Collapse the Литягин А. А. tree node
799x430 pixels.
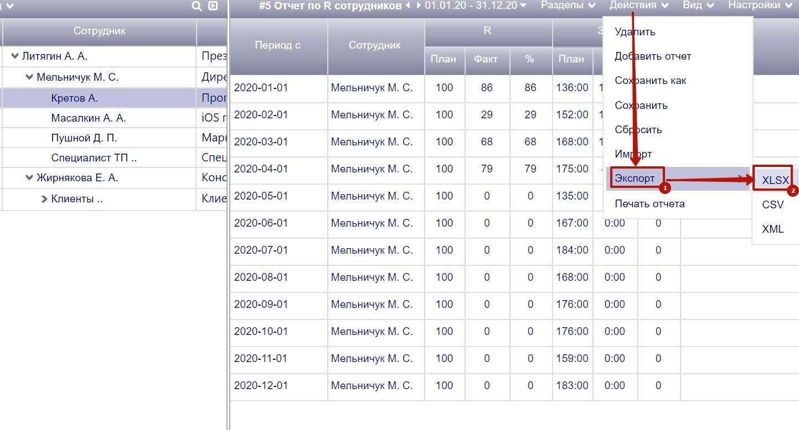tap(15, 56)
